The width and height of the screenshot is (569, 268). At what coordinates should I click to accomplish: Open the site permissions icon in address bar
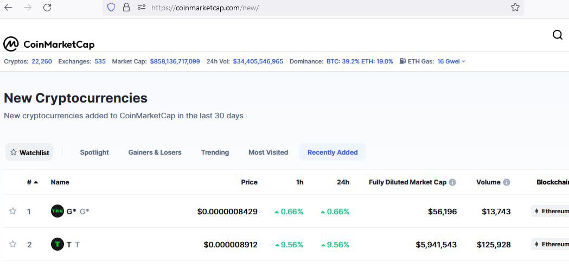click(142, 7)
